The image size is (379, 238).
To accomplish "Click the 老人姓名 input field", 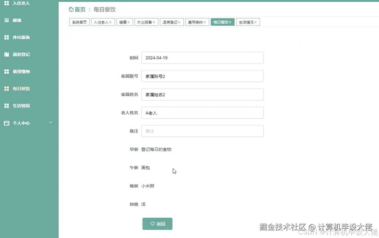I will [202, 113].
